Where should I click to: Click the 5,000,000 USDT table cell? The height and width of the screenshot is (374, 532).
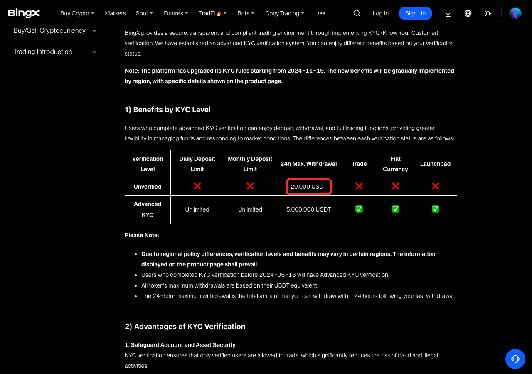(308, 209)
